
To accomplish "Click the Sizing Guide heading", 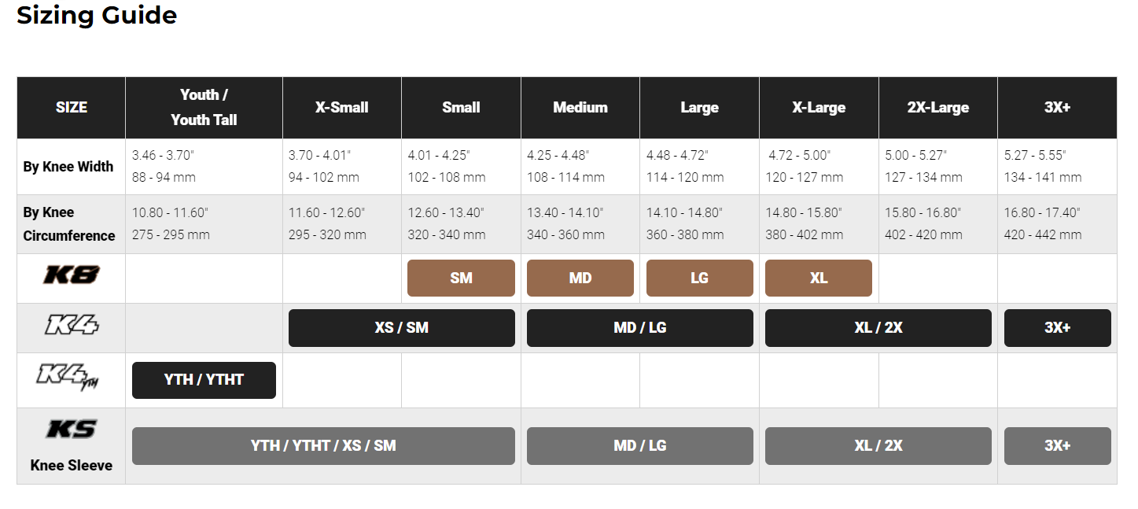I will click(97, 15).
